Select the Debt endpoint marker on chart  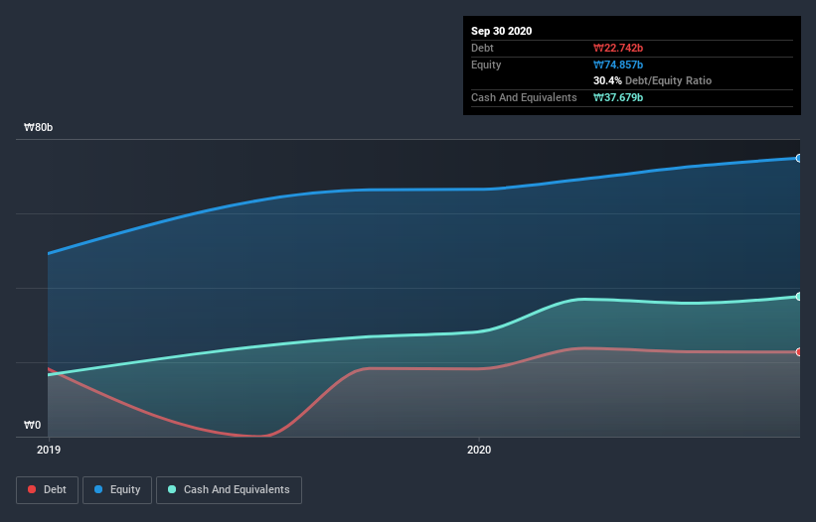(x=798, y=352)
